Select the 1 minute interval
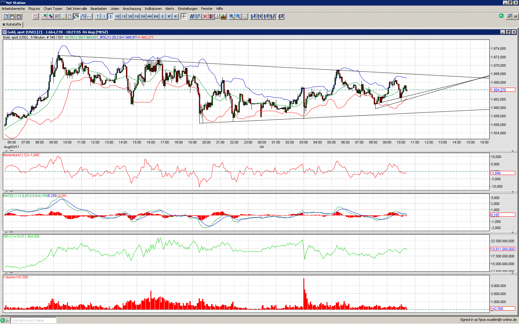The width and height of the screenshot is (519, 324). [104, 16]
